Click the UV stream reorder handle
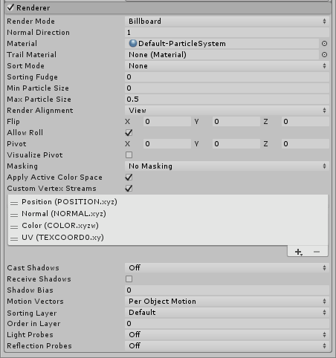Screen dimensions: 336x358 pos(14,238)
